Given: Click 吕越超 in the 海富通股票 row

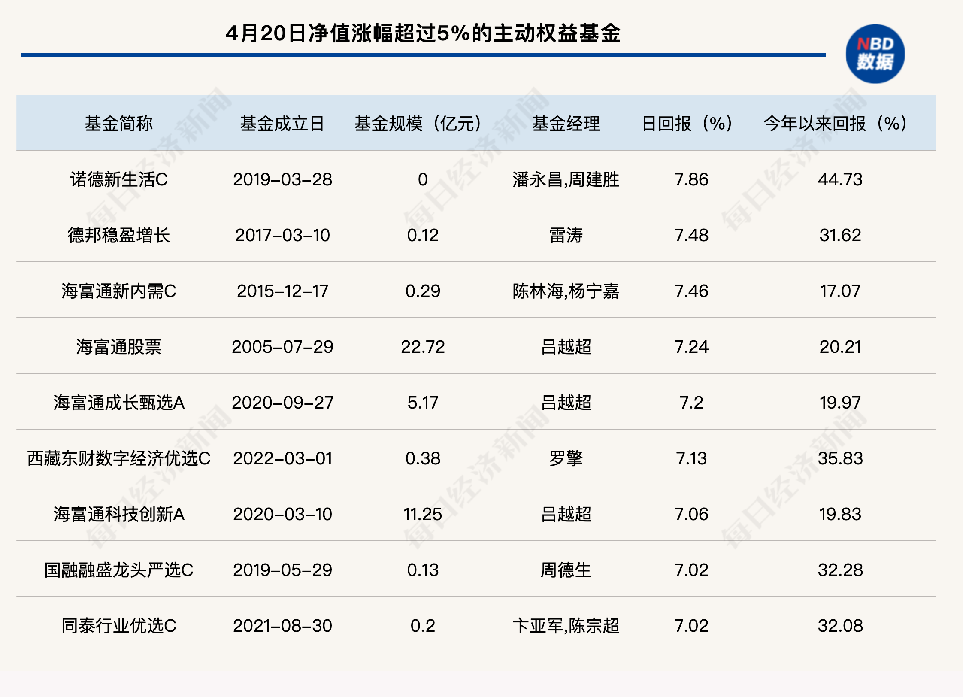Looking at the screenshot, I should tap(566, 347).
